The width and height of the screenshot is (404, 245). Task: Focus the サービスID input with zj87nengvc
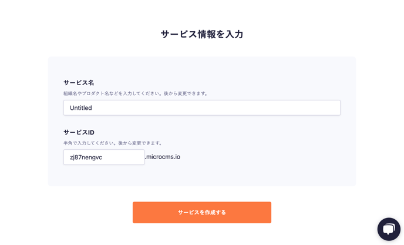[x=104, y=157]
